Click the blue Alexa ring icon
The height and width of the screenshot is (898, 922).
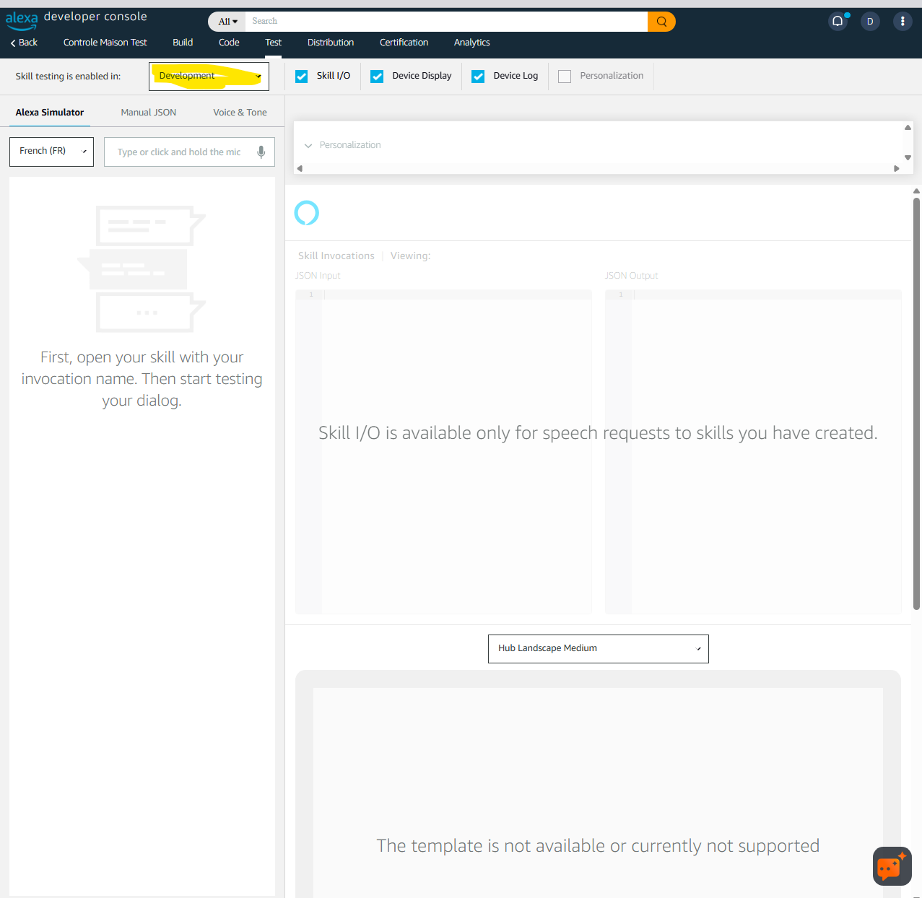pyautogui.click(x=307, y=213)
